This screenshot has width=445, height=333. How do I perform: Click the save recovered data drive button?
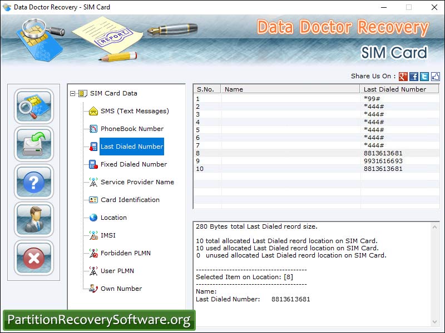34,144
